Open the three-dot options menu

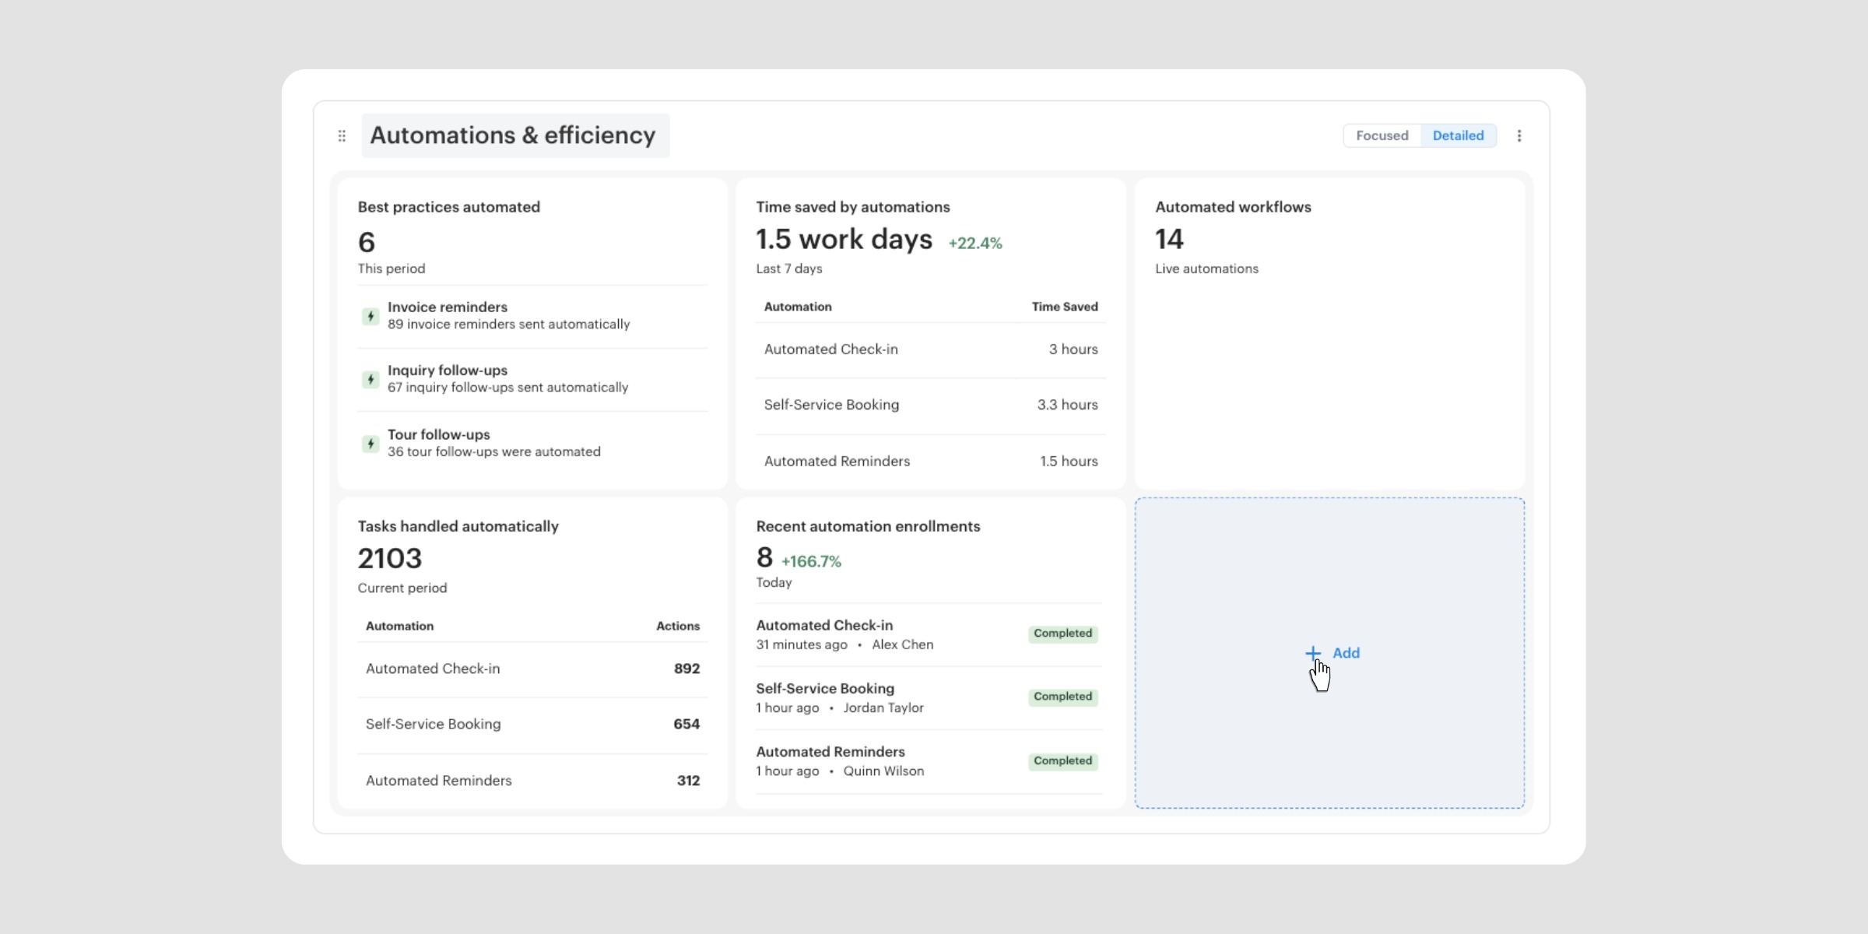click(x=1519, y=136)
